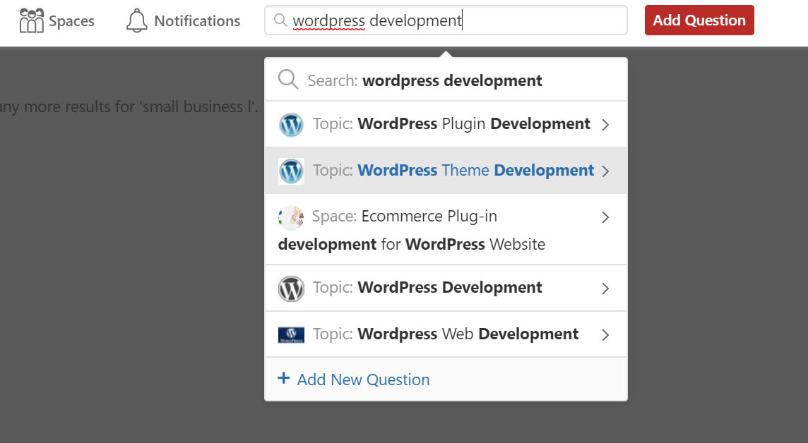Click the Wordpress Web Development topic icon
The height and width of the screenshot is (443, 808).
coord(291,334)
